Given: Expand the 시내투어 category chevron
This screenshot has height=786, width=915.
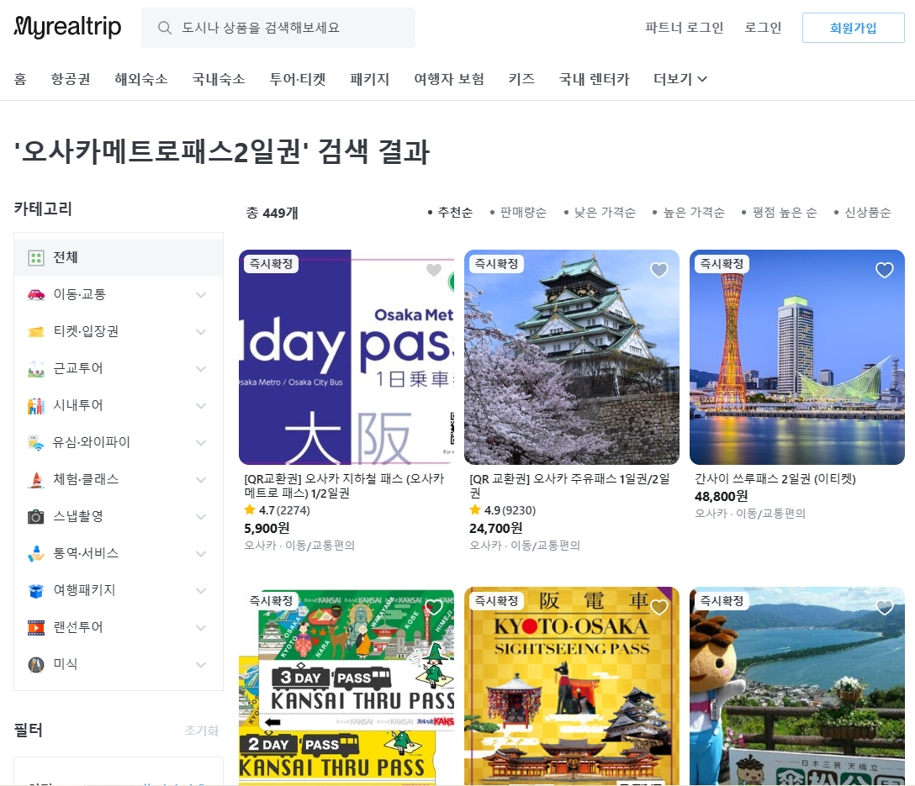Looking at the screenshot, I should tap(201, 406).
